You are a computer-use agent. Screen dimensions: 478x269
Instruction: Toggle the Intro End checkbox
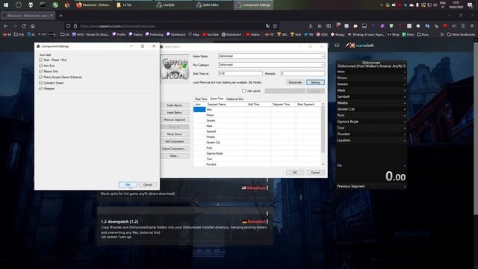(x=41, y=66)
